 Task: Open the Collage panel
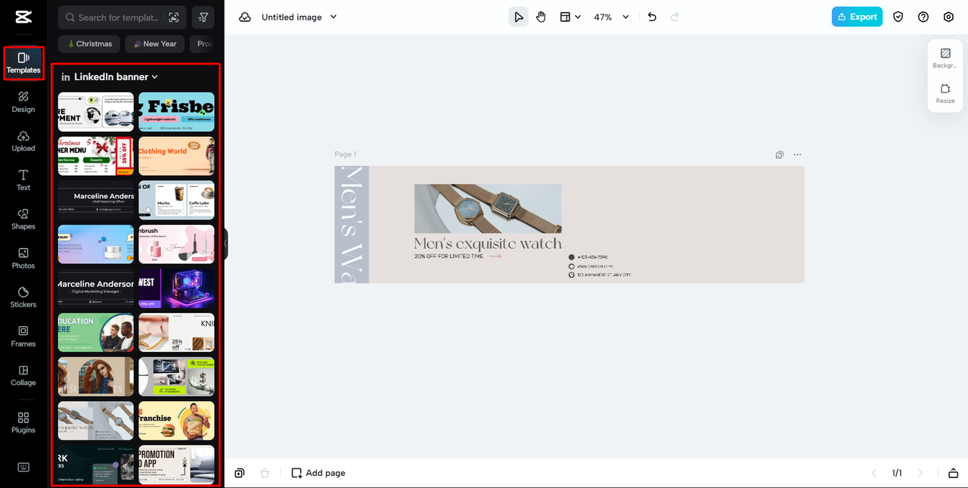[23, 376]
